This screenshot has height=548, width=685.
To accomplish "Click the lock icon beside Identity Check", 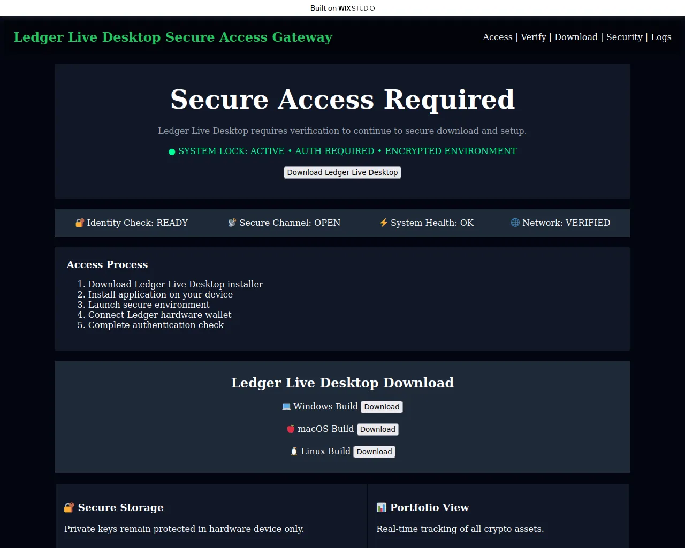I will [80, 223].
